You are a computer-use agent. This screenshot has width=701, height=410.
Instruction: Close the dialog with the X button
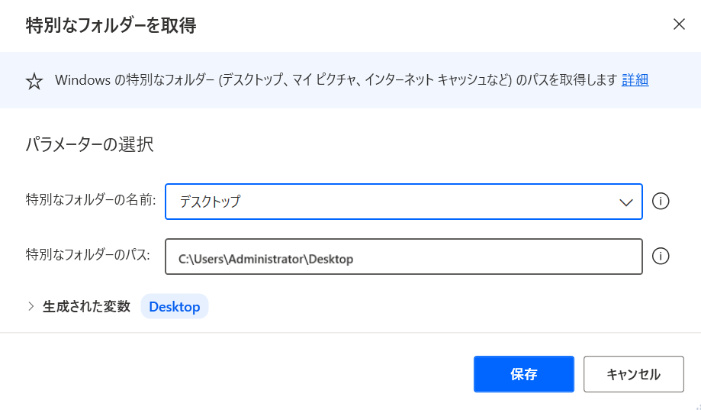tap(679, 24)
